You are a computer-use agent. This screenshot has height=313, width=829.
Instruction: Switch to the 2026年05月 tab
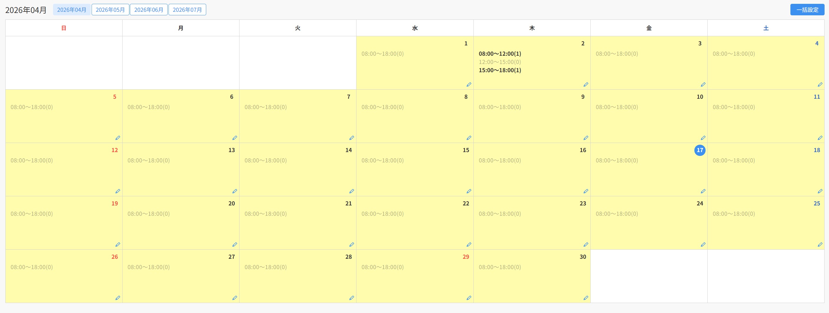coord(110,10)
